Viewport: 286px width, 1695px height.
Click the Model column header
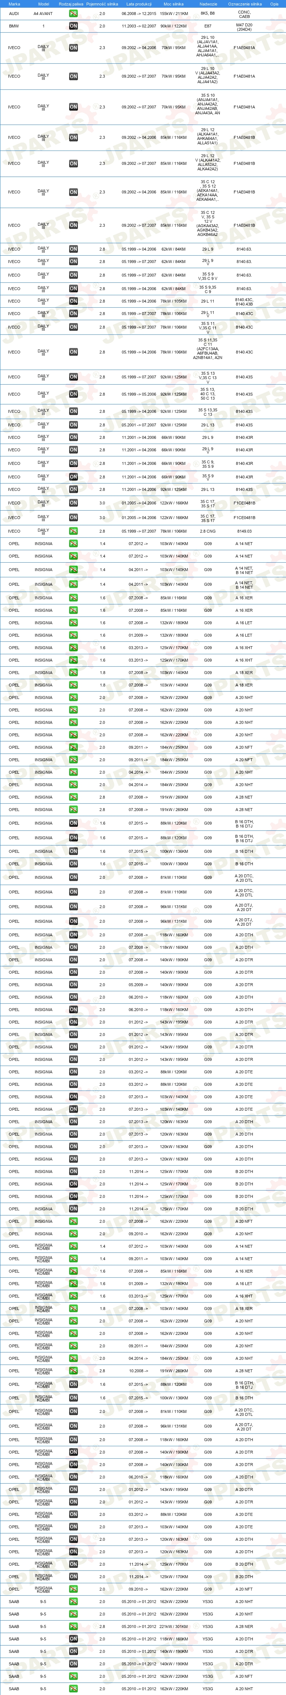click(44, 4)
